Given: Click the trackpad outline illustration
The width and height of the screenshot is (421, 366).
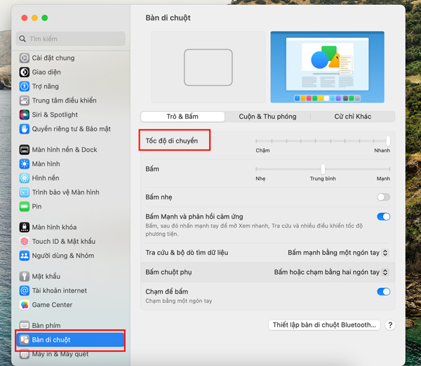Looking at the screenshot, I should [208, 67].
